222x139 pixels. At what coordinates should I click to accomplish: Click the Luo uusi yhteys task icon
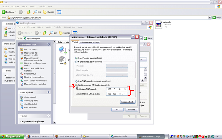tap(22, 49)
